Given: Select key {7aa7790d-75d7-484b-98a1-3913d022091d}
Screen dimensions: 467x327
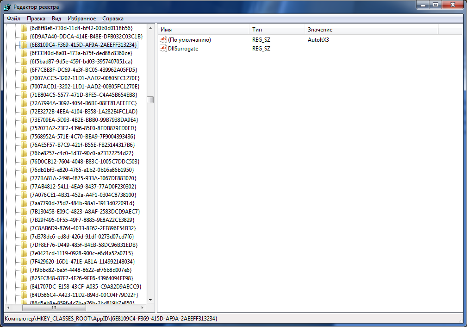Looking at the screenshot, I should pyautogui.click(x=82, y=203).
